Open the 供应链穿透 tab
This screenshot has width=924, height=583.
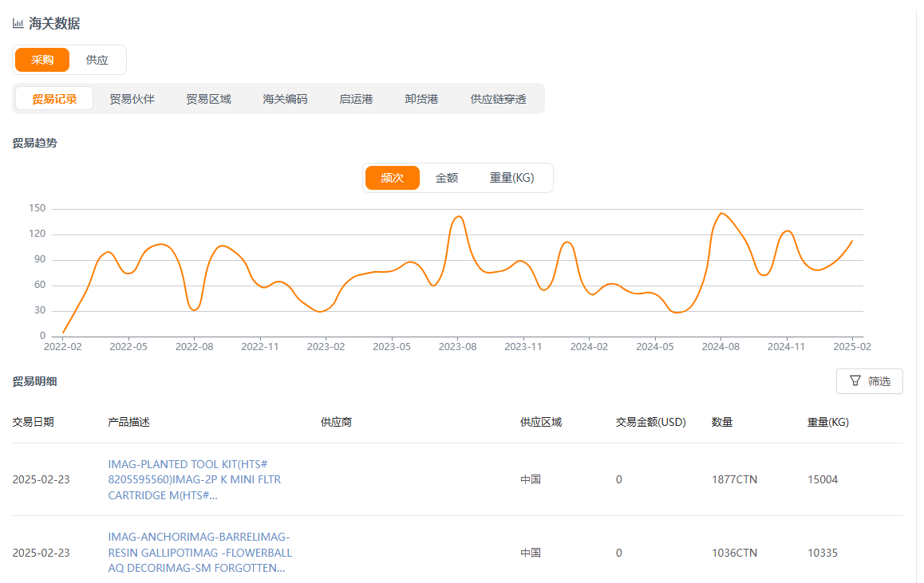498,99
